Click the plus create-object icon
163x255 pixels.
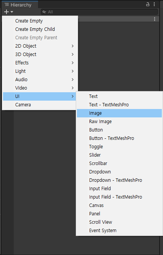click(6, 12)
